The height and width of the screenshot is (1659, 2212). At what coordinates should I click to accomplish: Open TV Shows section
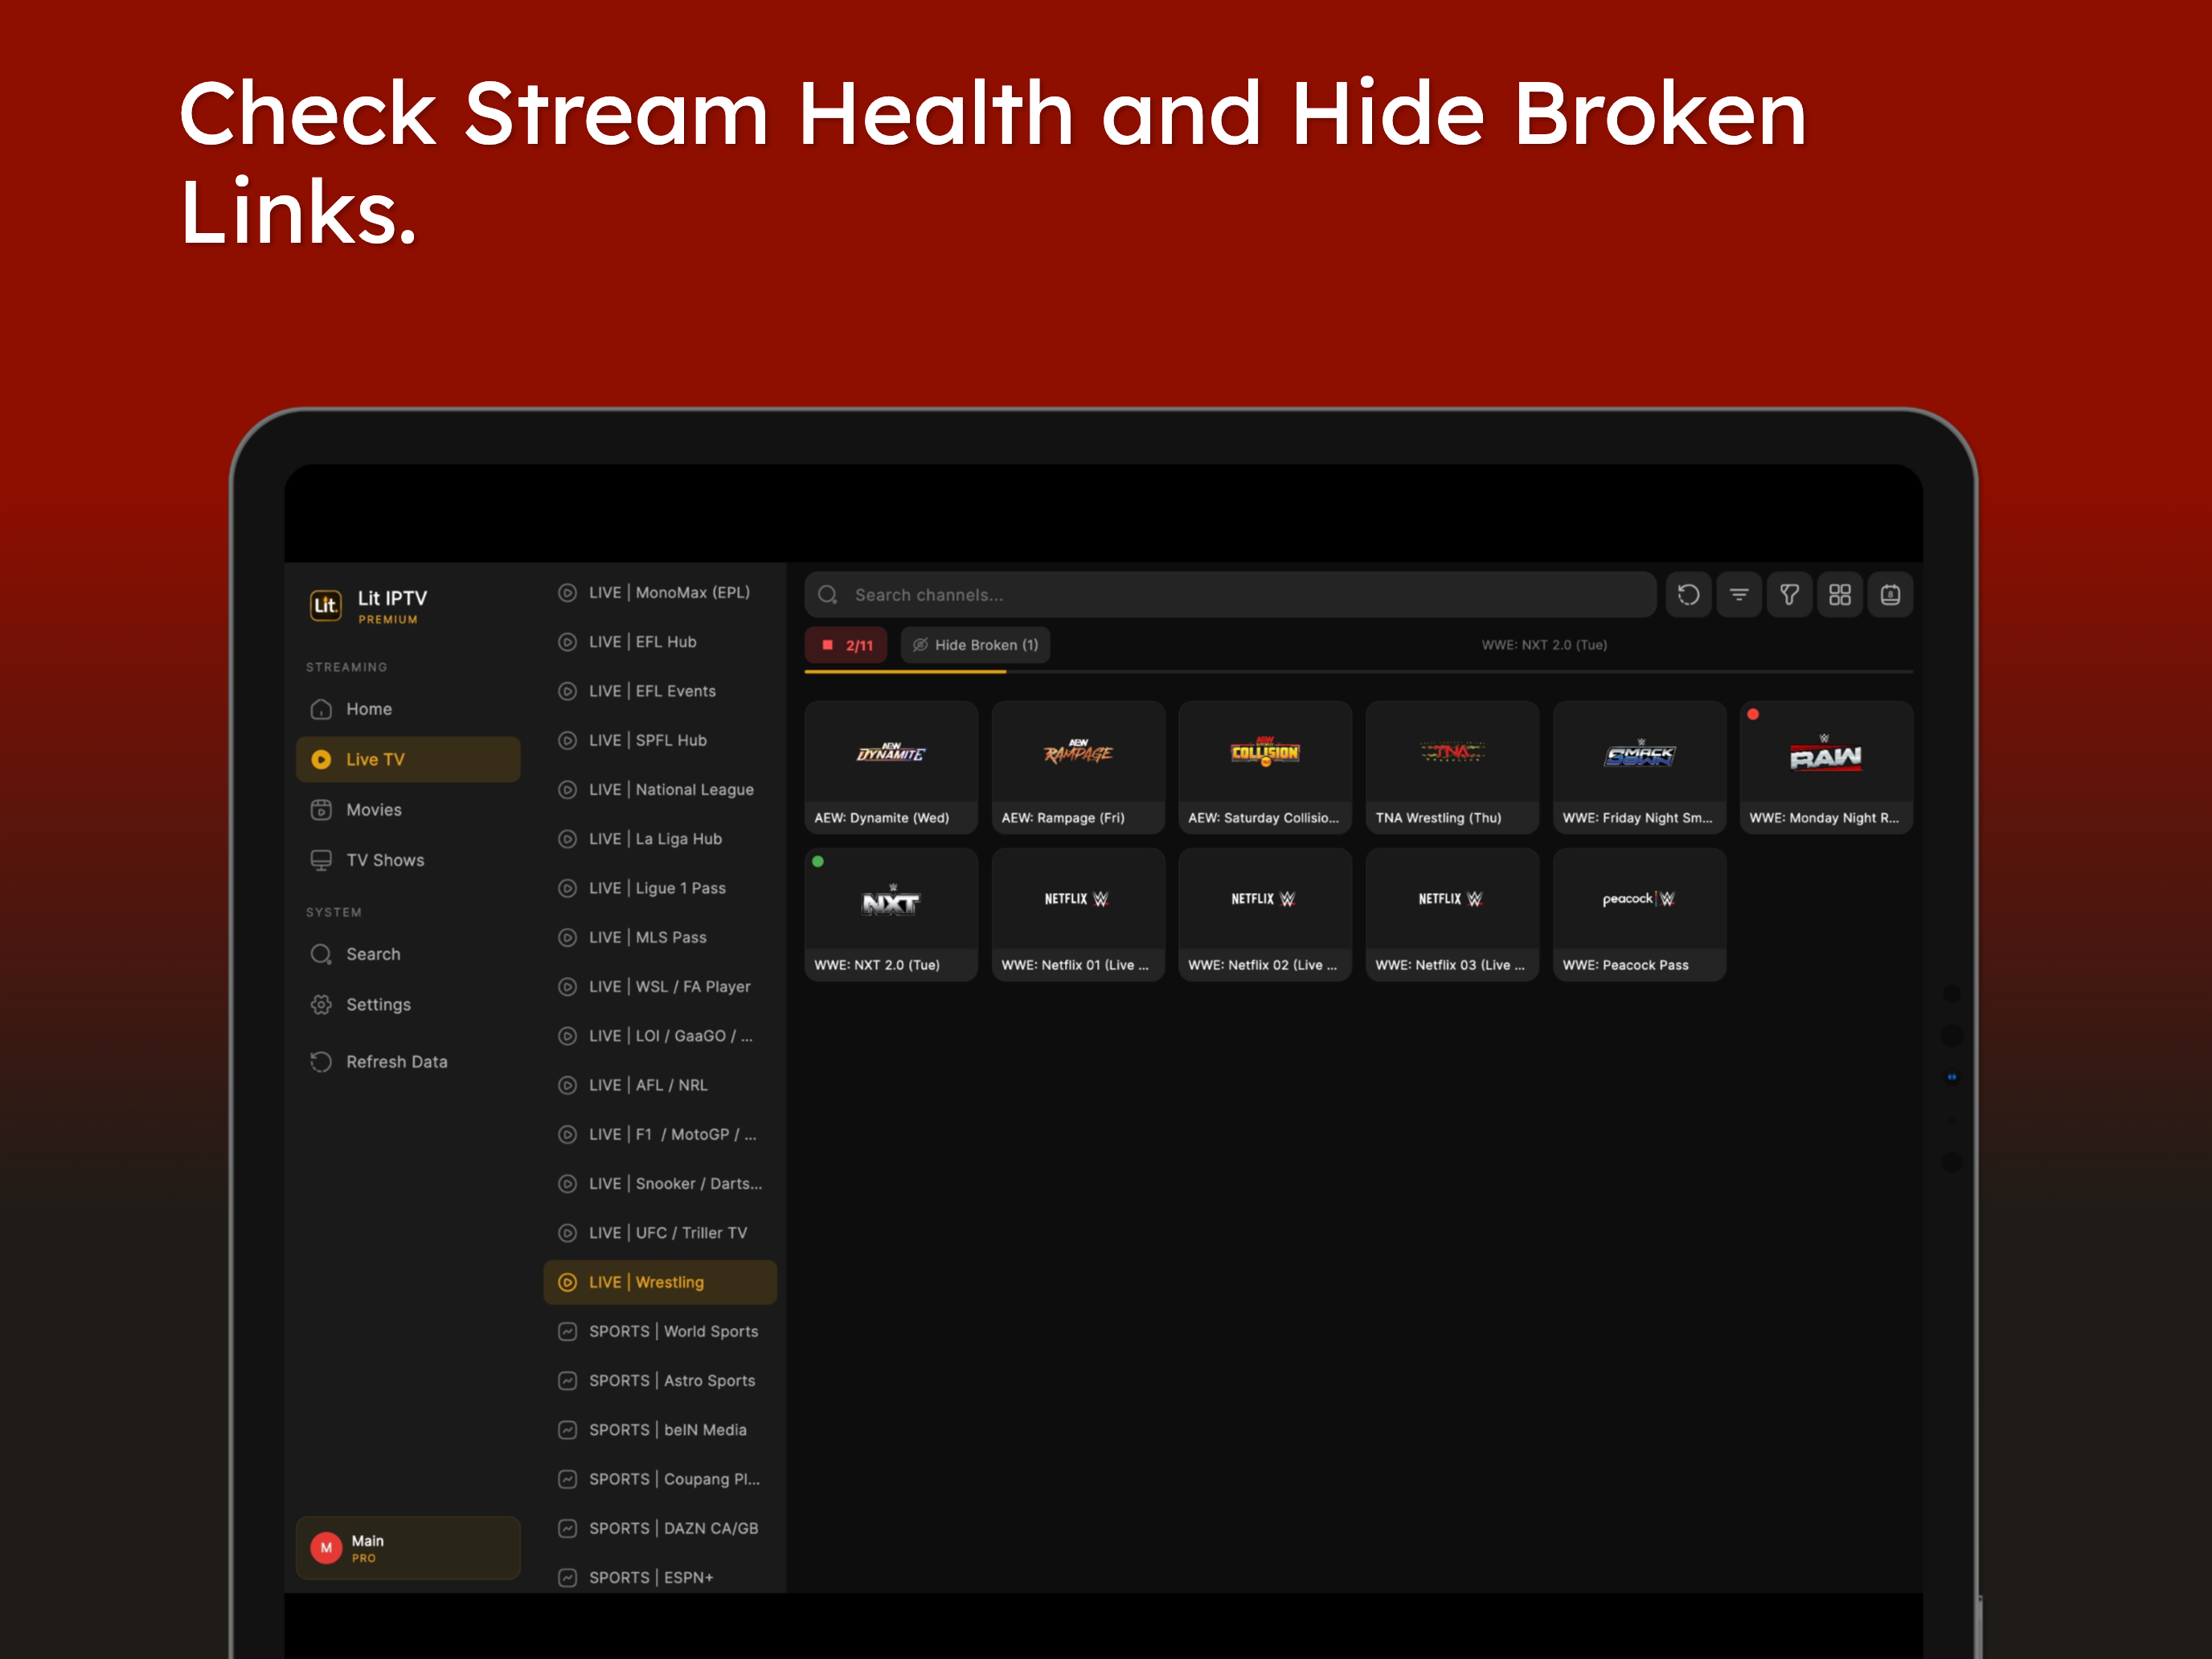pos(408,860)
